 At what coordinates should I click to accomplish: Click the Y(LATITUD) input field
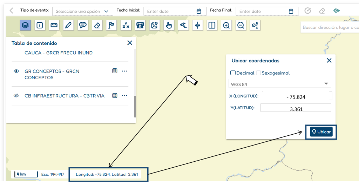tap(296, 108)
